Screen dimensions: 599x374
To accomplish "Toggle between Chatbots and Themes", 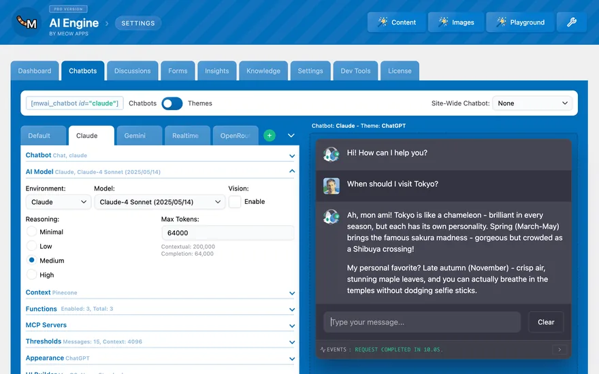I will point(172,103).
